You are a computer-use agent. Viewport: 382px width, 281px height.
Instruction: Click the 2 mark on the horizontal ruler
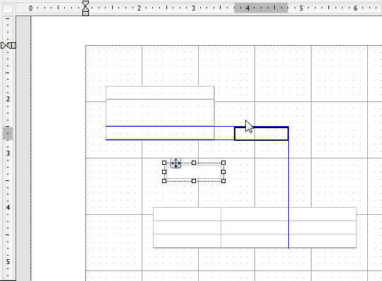click(139, 8)
